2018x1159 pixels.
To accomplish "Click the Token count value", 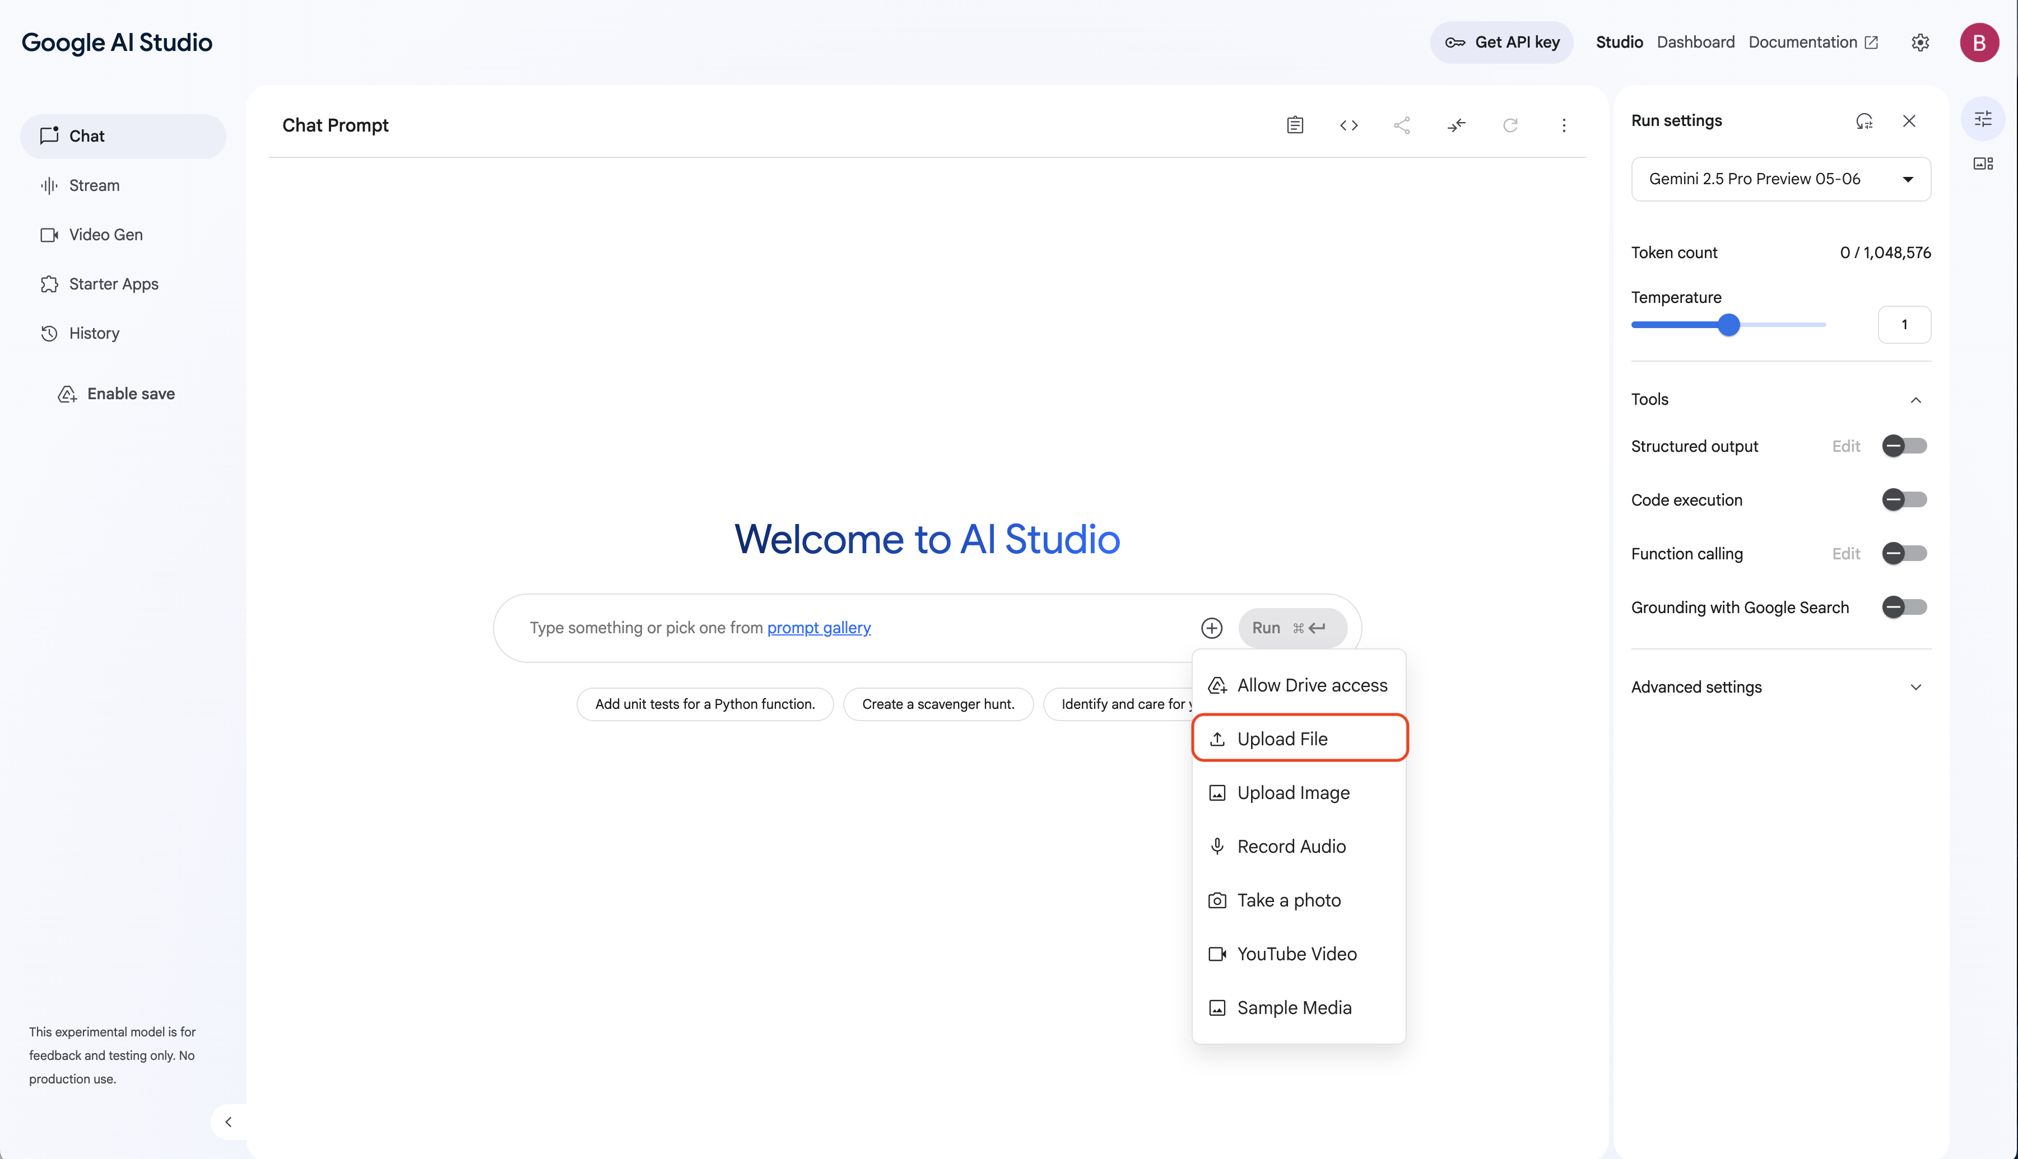I will (1885, 253).
